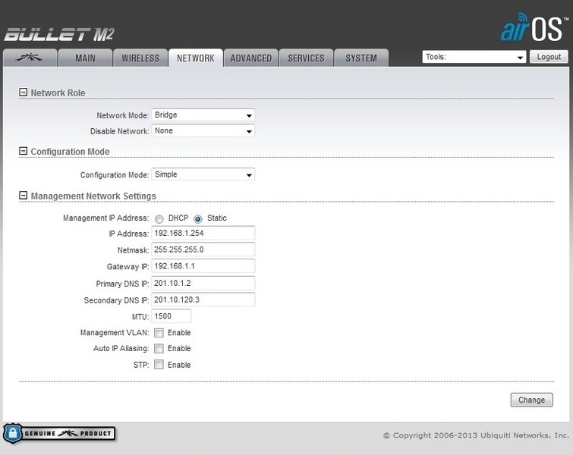Collapse the Network Role section
The width and height of the screenshot is (573, 455).
[x=23, y=93]
